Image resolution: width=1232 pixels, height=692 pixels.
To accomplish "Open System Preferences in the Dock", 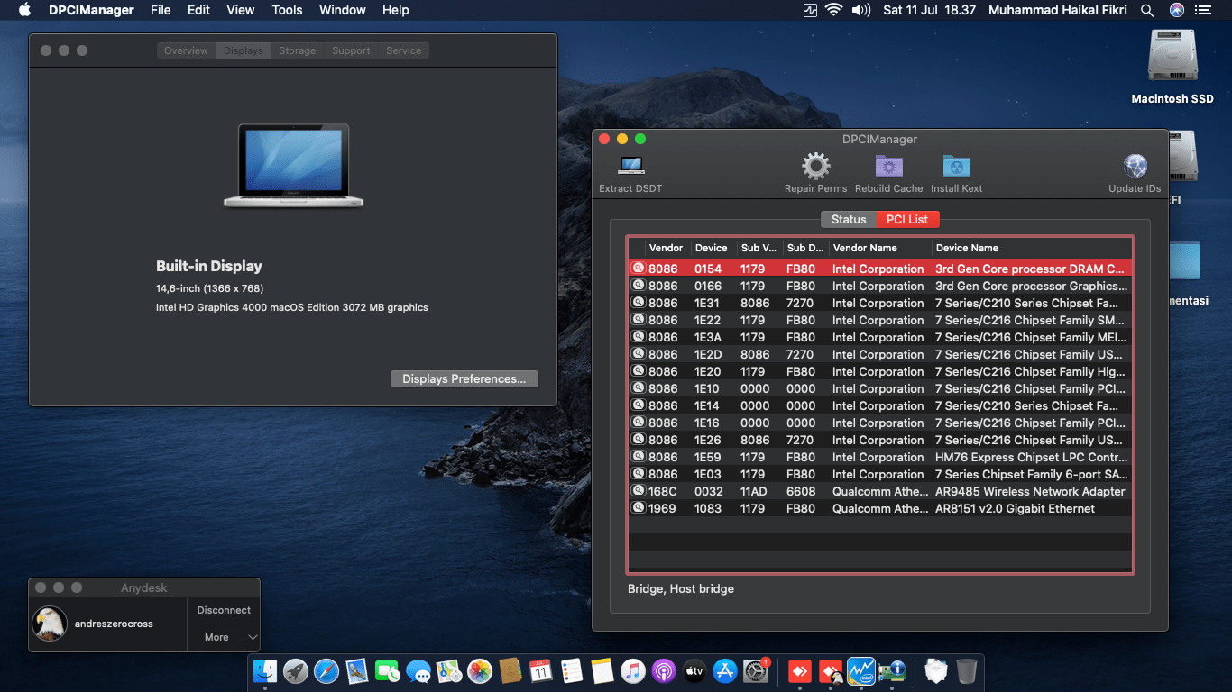I will 756,670.
